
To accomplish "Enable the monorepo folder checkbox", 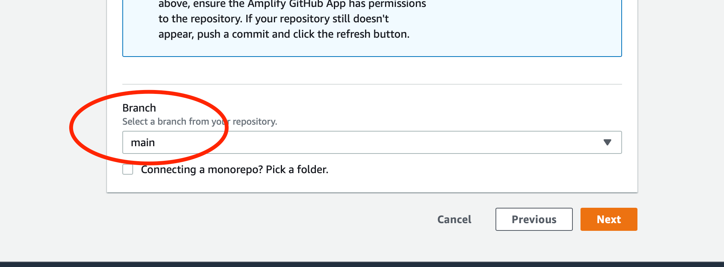I will coord(128,169).
